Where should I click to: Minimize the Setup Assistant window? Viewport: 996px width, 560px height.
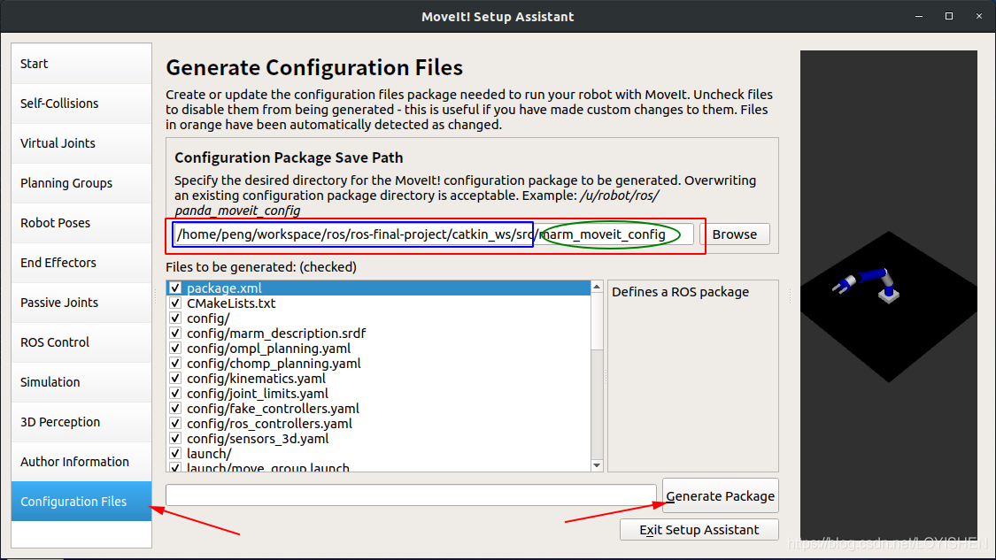(x=918, y=17)
